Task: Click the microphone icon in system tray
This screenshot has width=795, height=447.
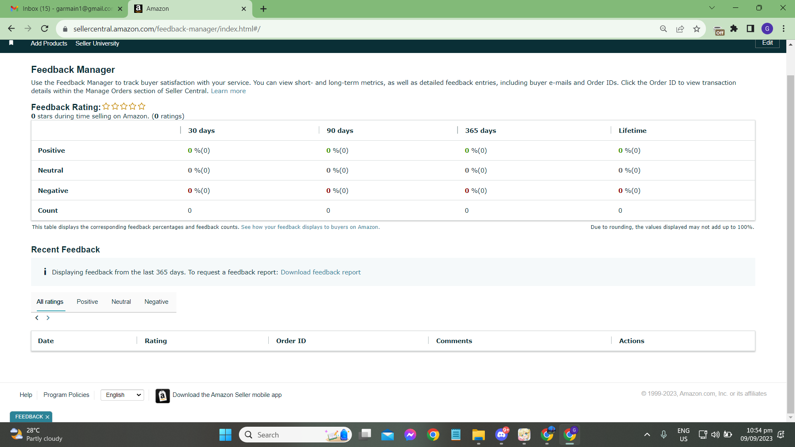Action: 664,435
